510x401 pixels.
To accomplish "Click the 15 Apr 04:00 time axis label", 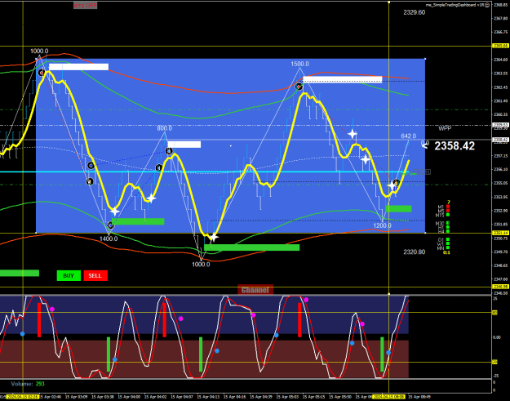I will click(129, 397).
